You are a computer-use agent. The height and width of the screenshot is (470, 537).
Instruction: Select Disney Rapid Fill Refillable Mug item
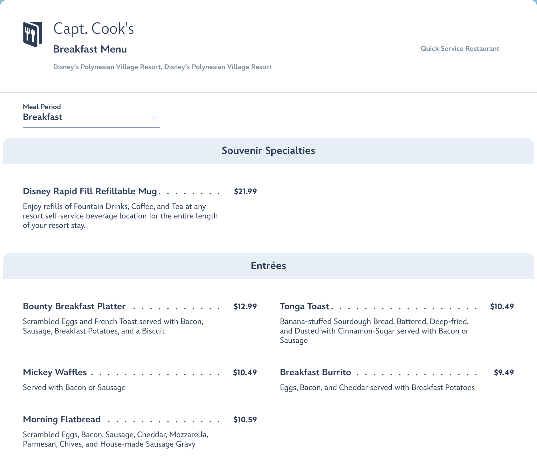90,191
